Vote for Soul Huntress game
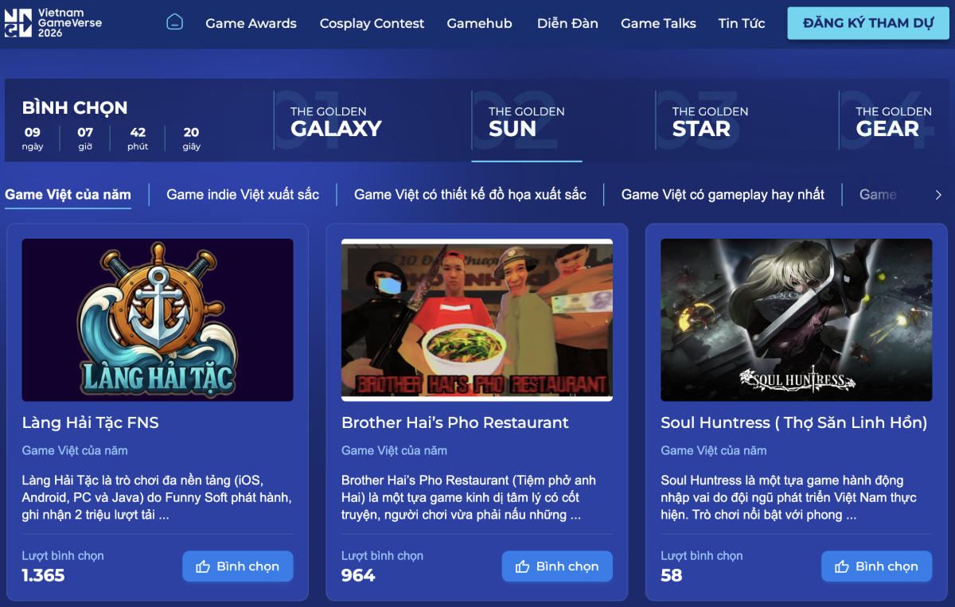Viewport: 955px width, 607px height. pos(877,566)
